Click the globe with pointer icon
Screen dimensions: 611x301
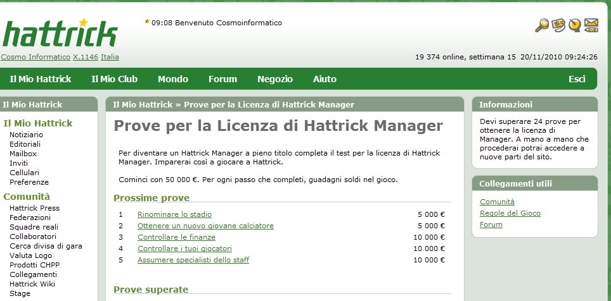(574, 25)
